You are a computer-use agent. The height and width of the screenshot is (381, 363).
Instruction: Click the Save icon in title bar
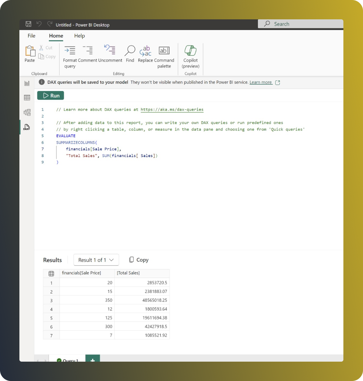[x=28, y=24]
